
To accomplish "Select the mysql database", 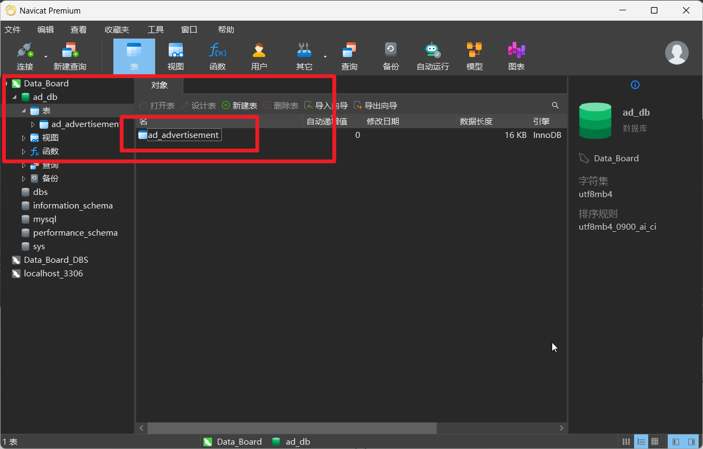I will click(44, 219).
